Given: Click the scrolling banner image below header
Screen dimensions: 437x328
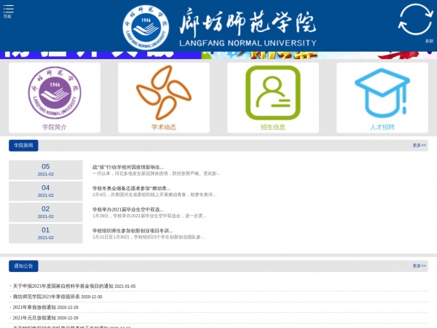Looking at the screenshot, I should tap(219, 55).
